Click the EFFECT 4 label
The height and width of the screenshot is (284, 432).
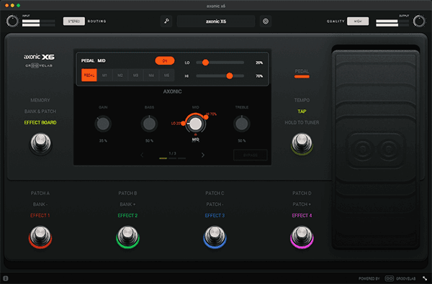click(302, 215)
